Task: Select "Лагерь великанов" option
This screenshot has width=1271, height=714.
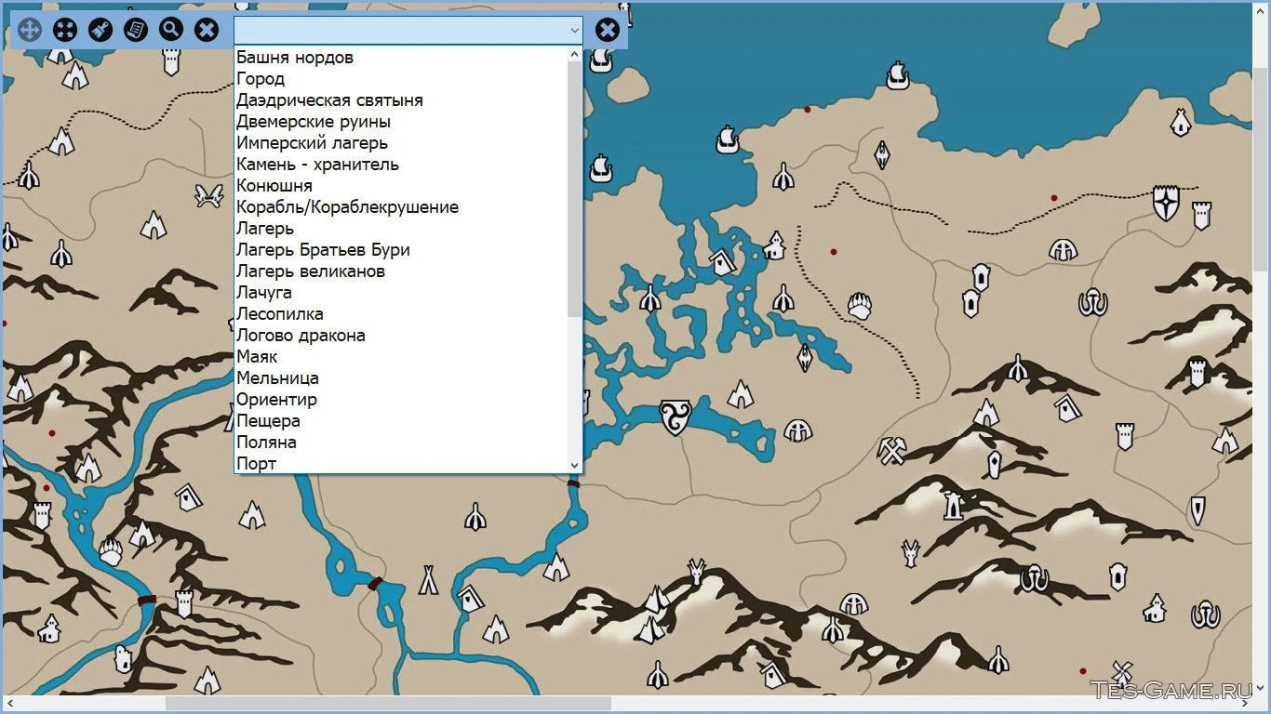Action: [311, 271]
